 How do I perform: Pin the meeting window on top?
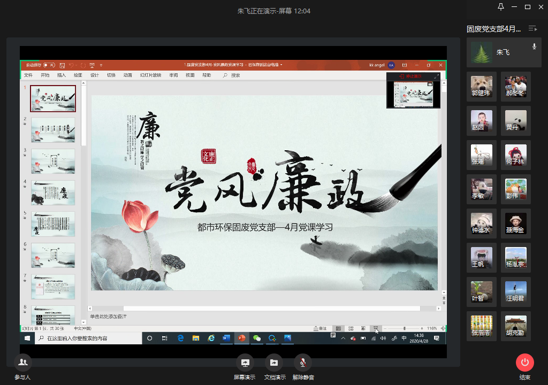501,7
